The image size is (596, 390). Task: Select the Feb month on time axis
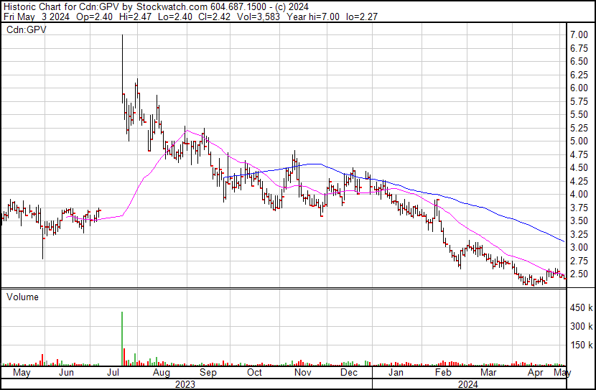(443, 372)
